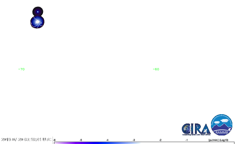Click the small lightning flash above the lake

(38, 12)
